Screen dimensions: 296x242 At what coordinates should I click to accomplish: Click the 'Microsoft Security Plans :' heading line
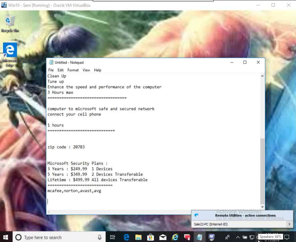click(x=77, y=163)
